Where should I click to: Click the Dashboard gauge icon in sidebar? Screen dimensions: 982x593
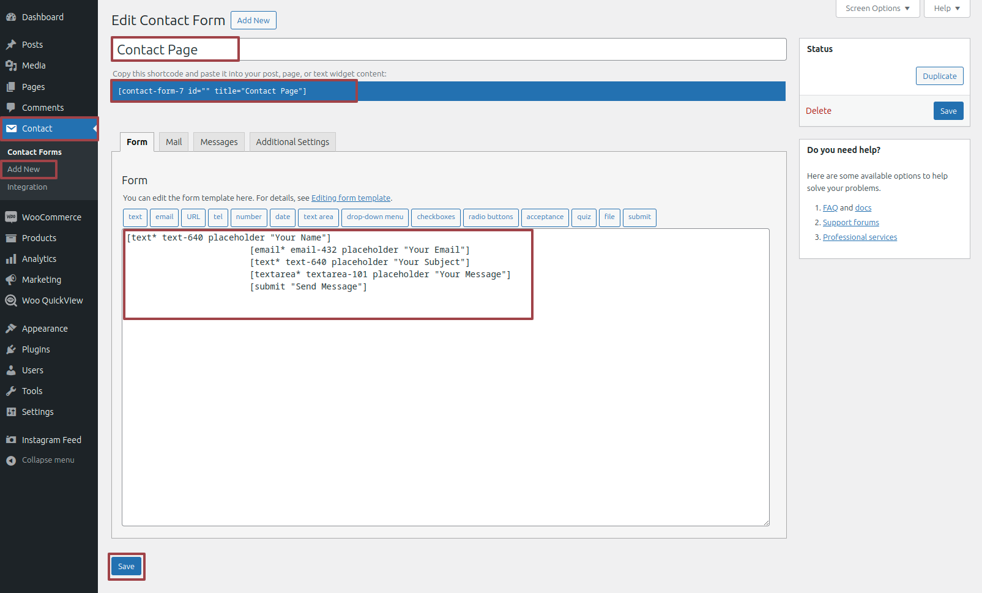[x=11, y=17]
